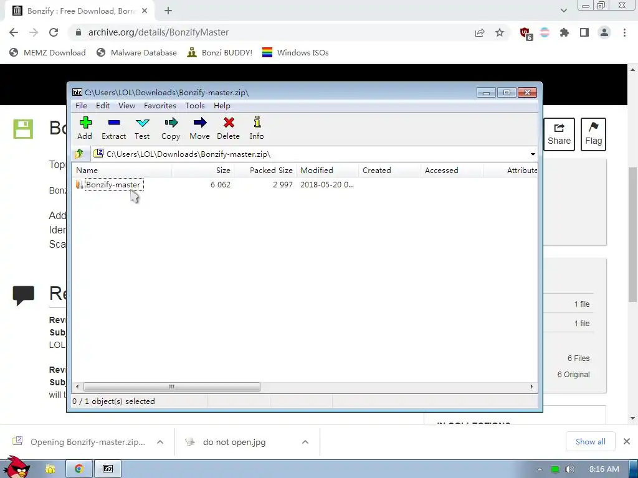638x478 pixels.
Task: Click the browser page vertical scrollbar
Action: [x=632, y=234]
